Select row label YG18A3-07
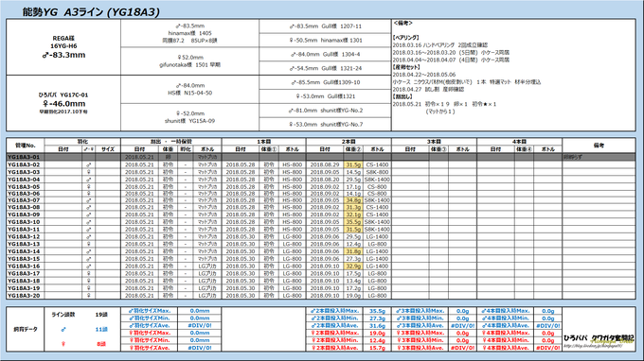This screenshot has width=644, height=361. tap(24, 200)
